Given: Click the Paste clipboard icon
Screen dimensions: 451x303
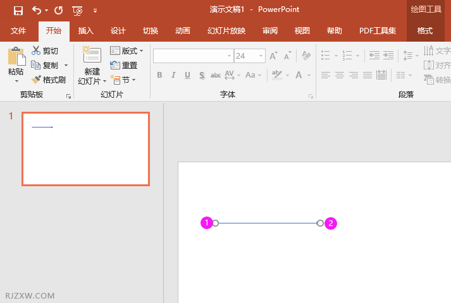Looking at the screenshot, I should [16, 58].
